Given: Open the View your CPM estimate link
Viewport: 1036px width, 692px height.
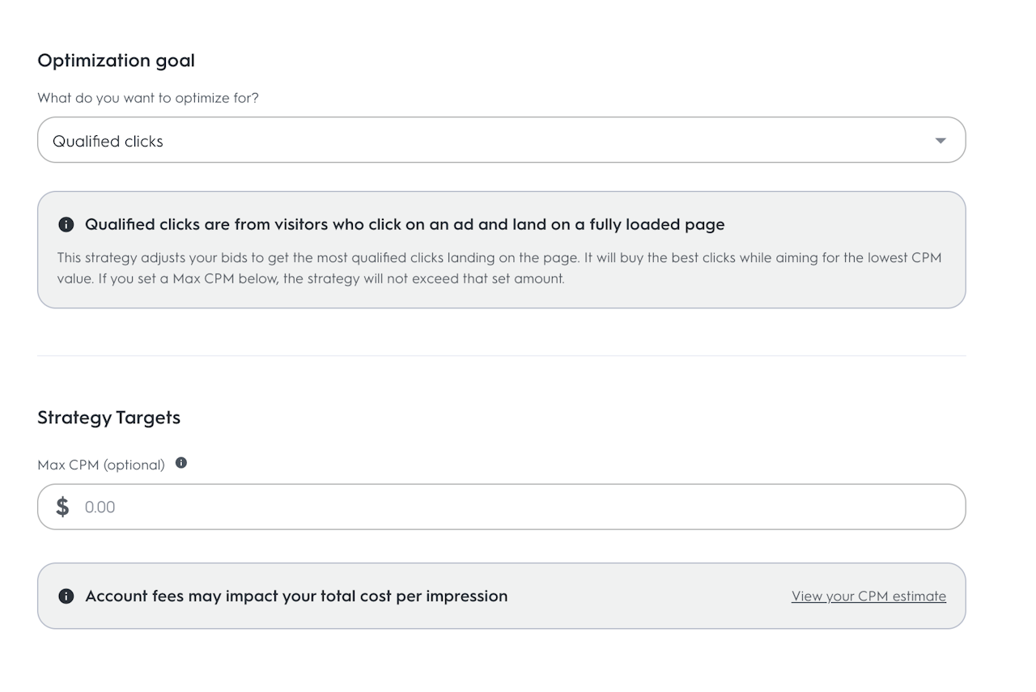Looking at the screenshot, I should coord(868,596).
